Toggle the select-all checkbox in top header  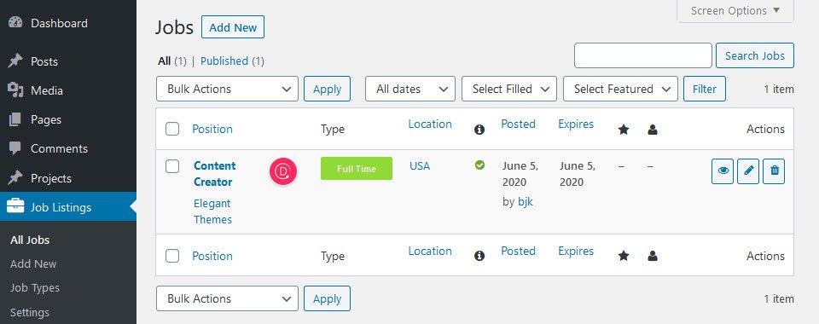pos(172,129)
